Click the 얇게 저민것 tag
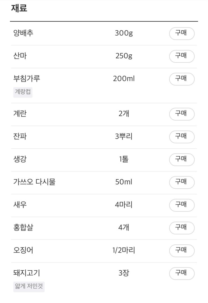The width and height of the screenshot is (208, 303). coord(29,286)
